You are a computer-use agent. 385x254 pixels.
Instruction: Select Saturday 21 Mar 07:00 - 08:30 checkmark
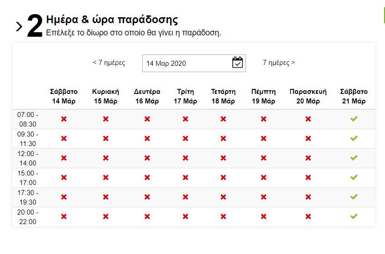[354, 119]
